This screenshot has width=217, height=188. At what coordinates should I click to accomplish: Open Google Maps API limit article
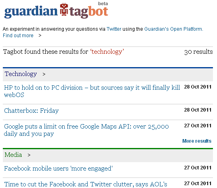86,130
